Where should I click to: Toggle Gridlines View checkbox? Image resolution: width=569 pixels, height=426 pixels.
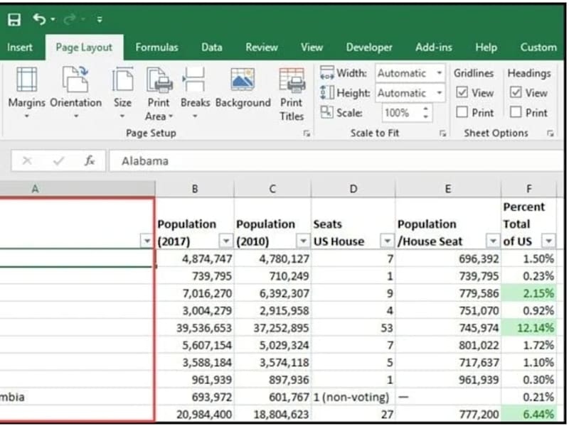462,93
